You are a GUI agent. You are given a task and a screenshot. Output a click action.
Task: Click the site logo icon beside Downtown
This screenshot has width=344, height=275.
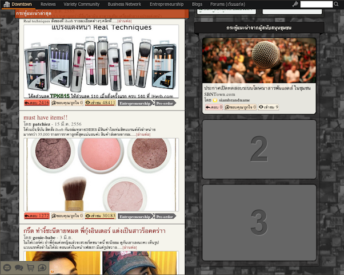coord(6,5)
